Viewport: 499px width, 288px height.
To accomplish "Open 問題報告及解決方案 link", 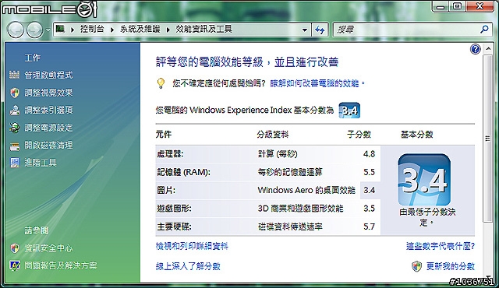I will 61,265.
